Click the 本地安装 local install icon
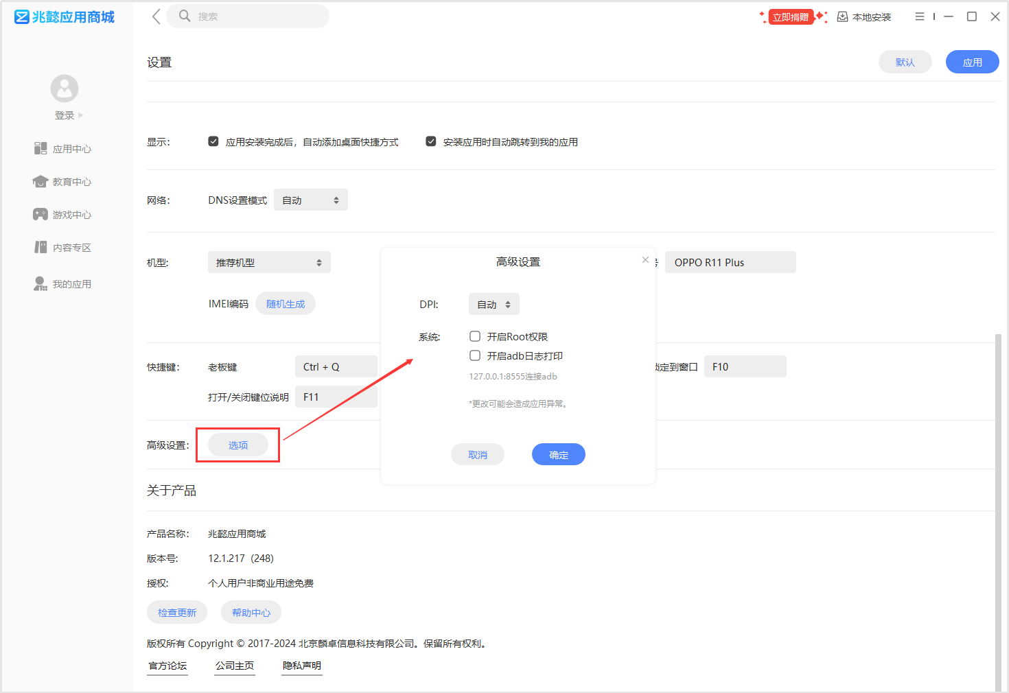The width and height of the screenshot is (1009, 693). pyautogui.click(x=842, y=16)
